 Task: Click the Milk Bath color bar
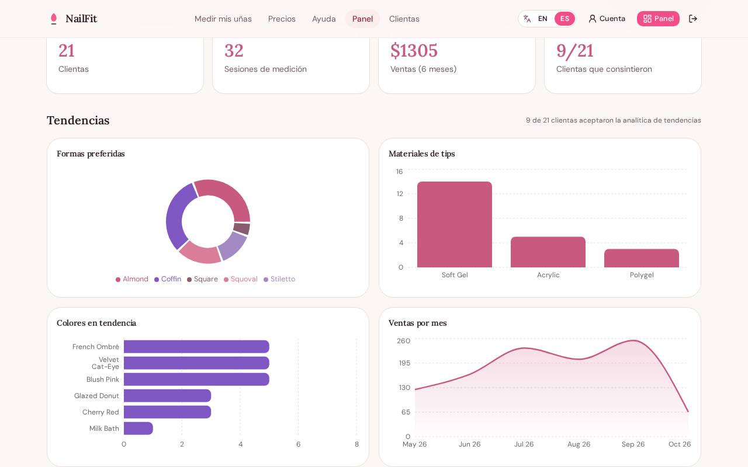coord(138,428)
